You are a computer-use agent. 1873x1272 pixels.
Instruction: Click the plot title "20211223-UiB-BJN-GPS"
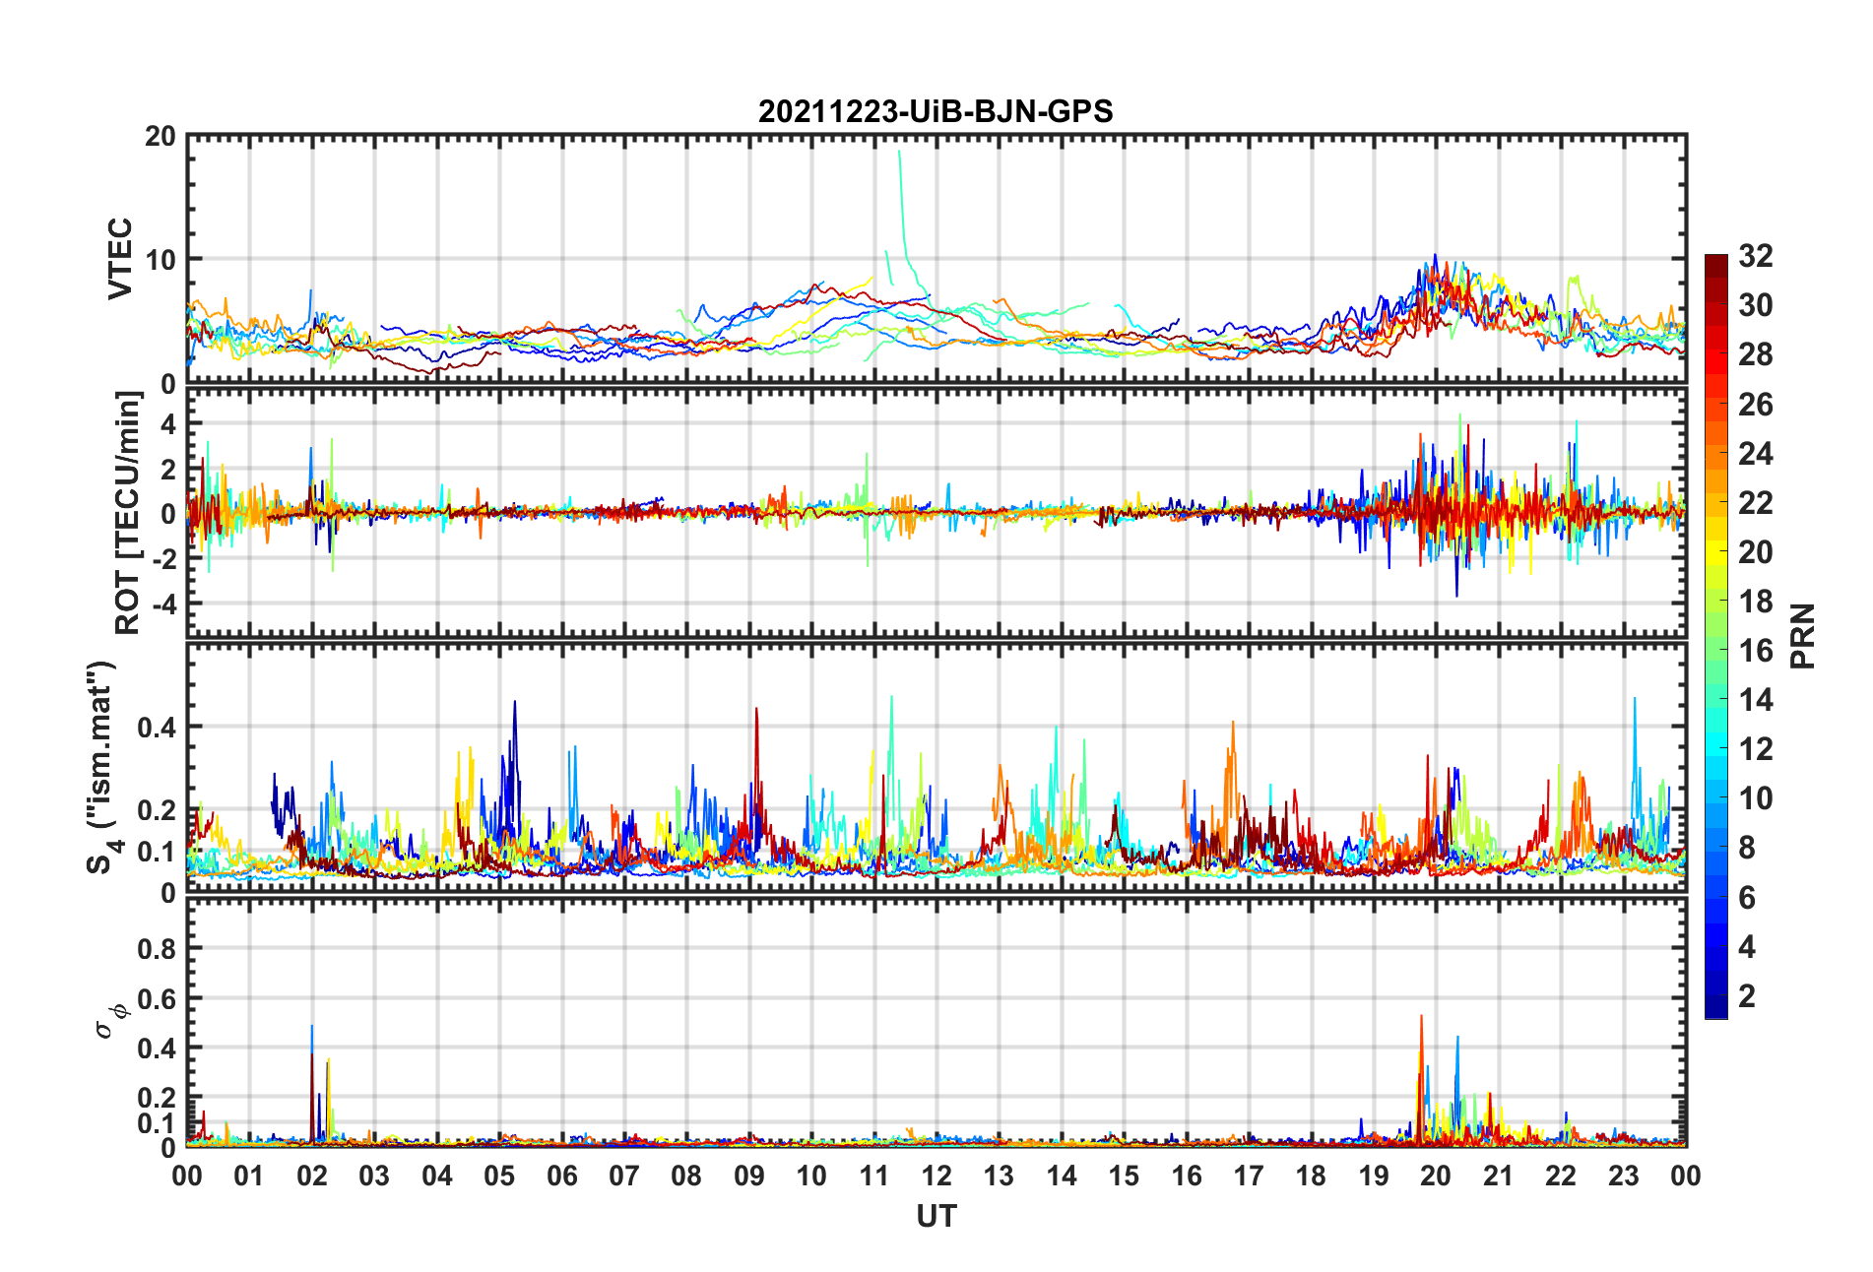[936, 111]
